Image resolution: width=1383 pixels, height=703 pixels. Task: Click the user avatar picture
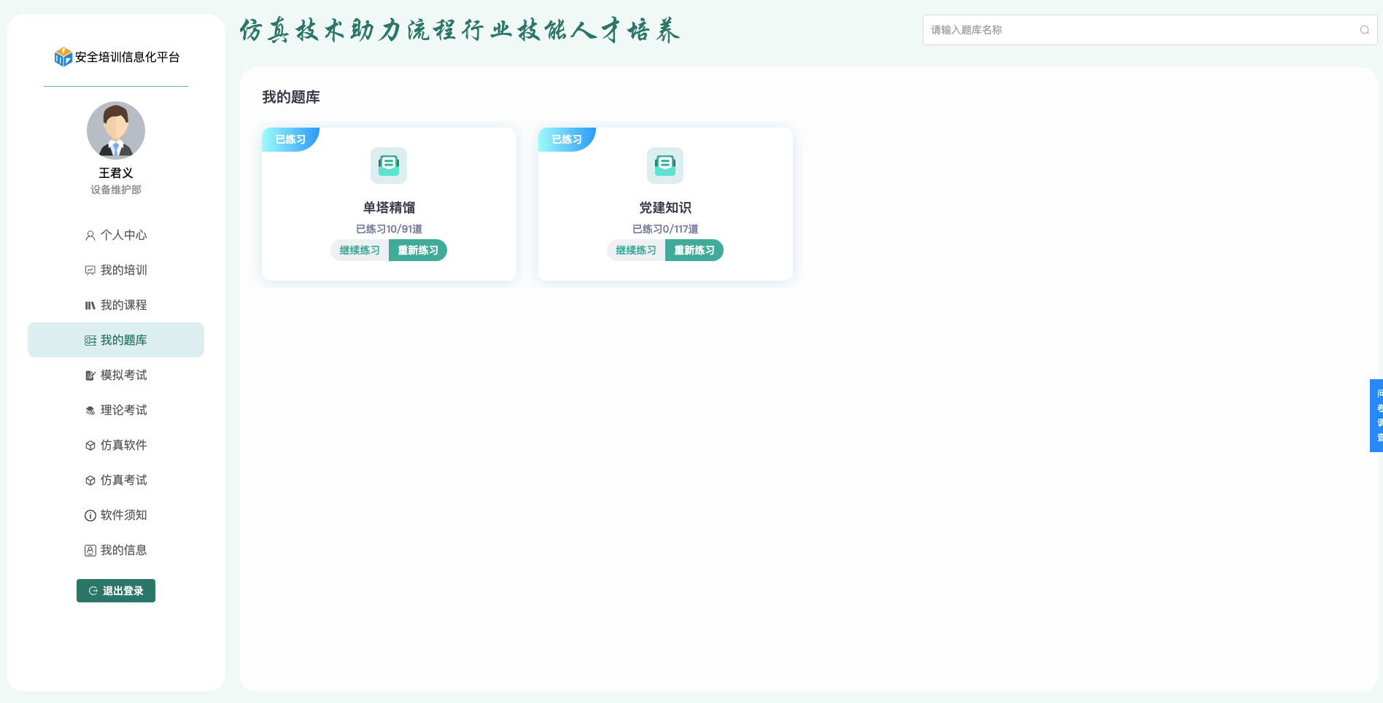(x=116, y=131)
